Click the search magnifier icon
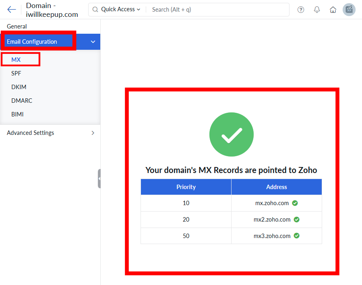This screenshot has width=362, height=285. (x=95, y=10)
